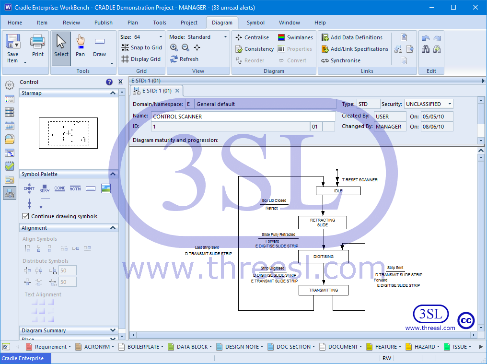Toggle Snap to Grid
The image size is (487, 364).
141,47
